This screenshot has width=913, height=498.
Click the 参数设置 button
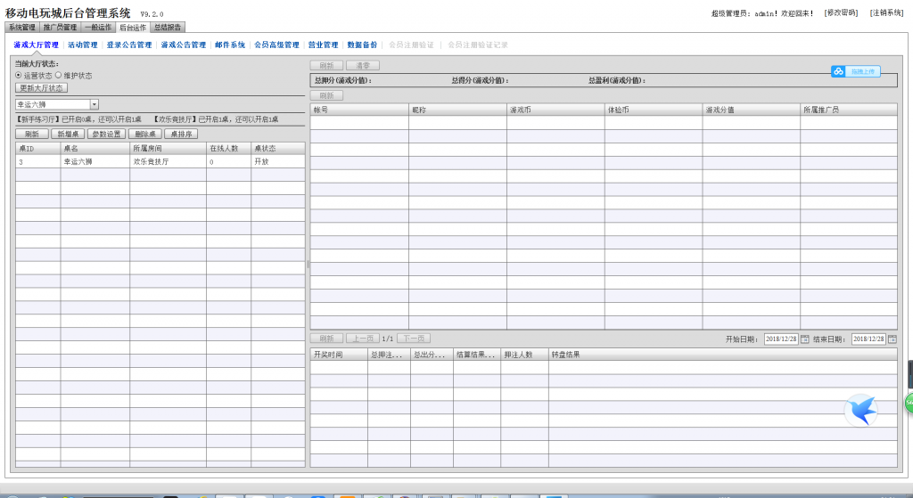point(106,134)
